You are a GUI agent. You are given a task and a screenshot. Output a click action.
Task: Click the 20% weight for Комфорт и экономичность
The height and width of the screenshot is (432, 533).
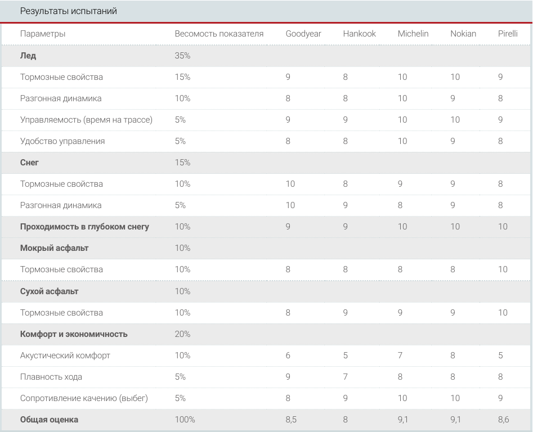point(182,334)
